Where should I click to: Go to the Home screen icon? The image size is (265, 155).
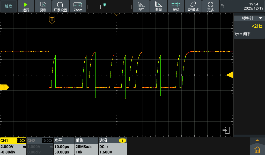tap(257, 150)
